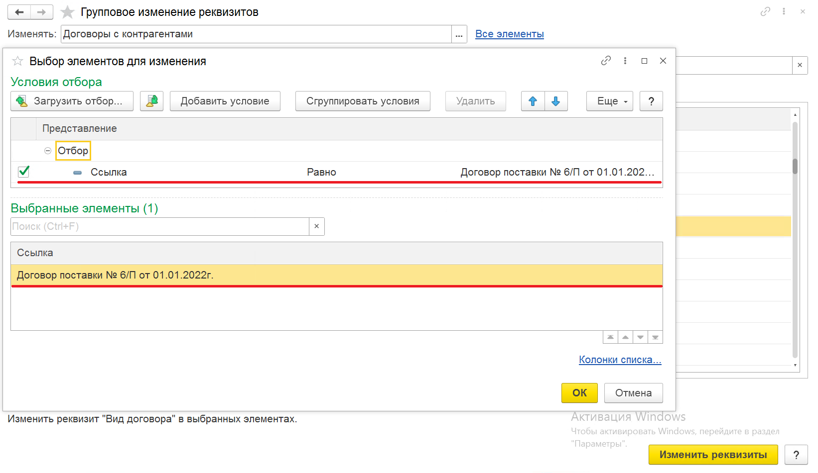Star the Выбор элементов dialog as favorite
Screen dimensions: 818x473
coord(17,61)
